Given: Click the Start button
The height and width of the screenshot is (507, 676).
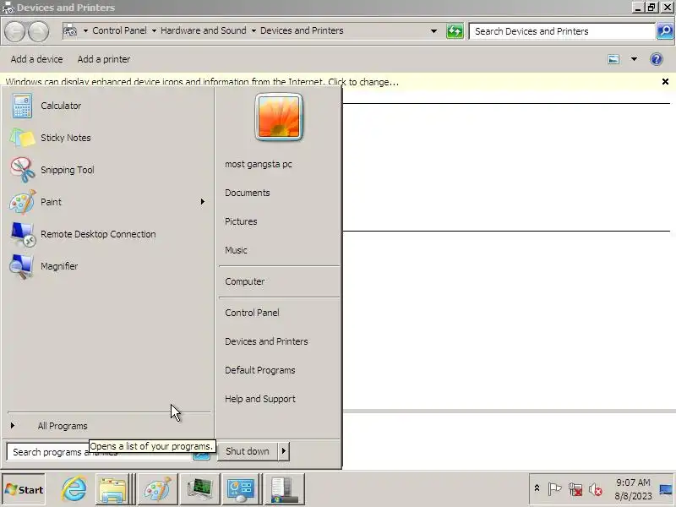Looking at the screenshot, I should (x=24, y=489).
